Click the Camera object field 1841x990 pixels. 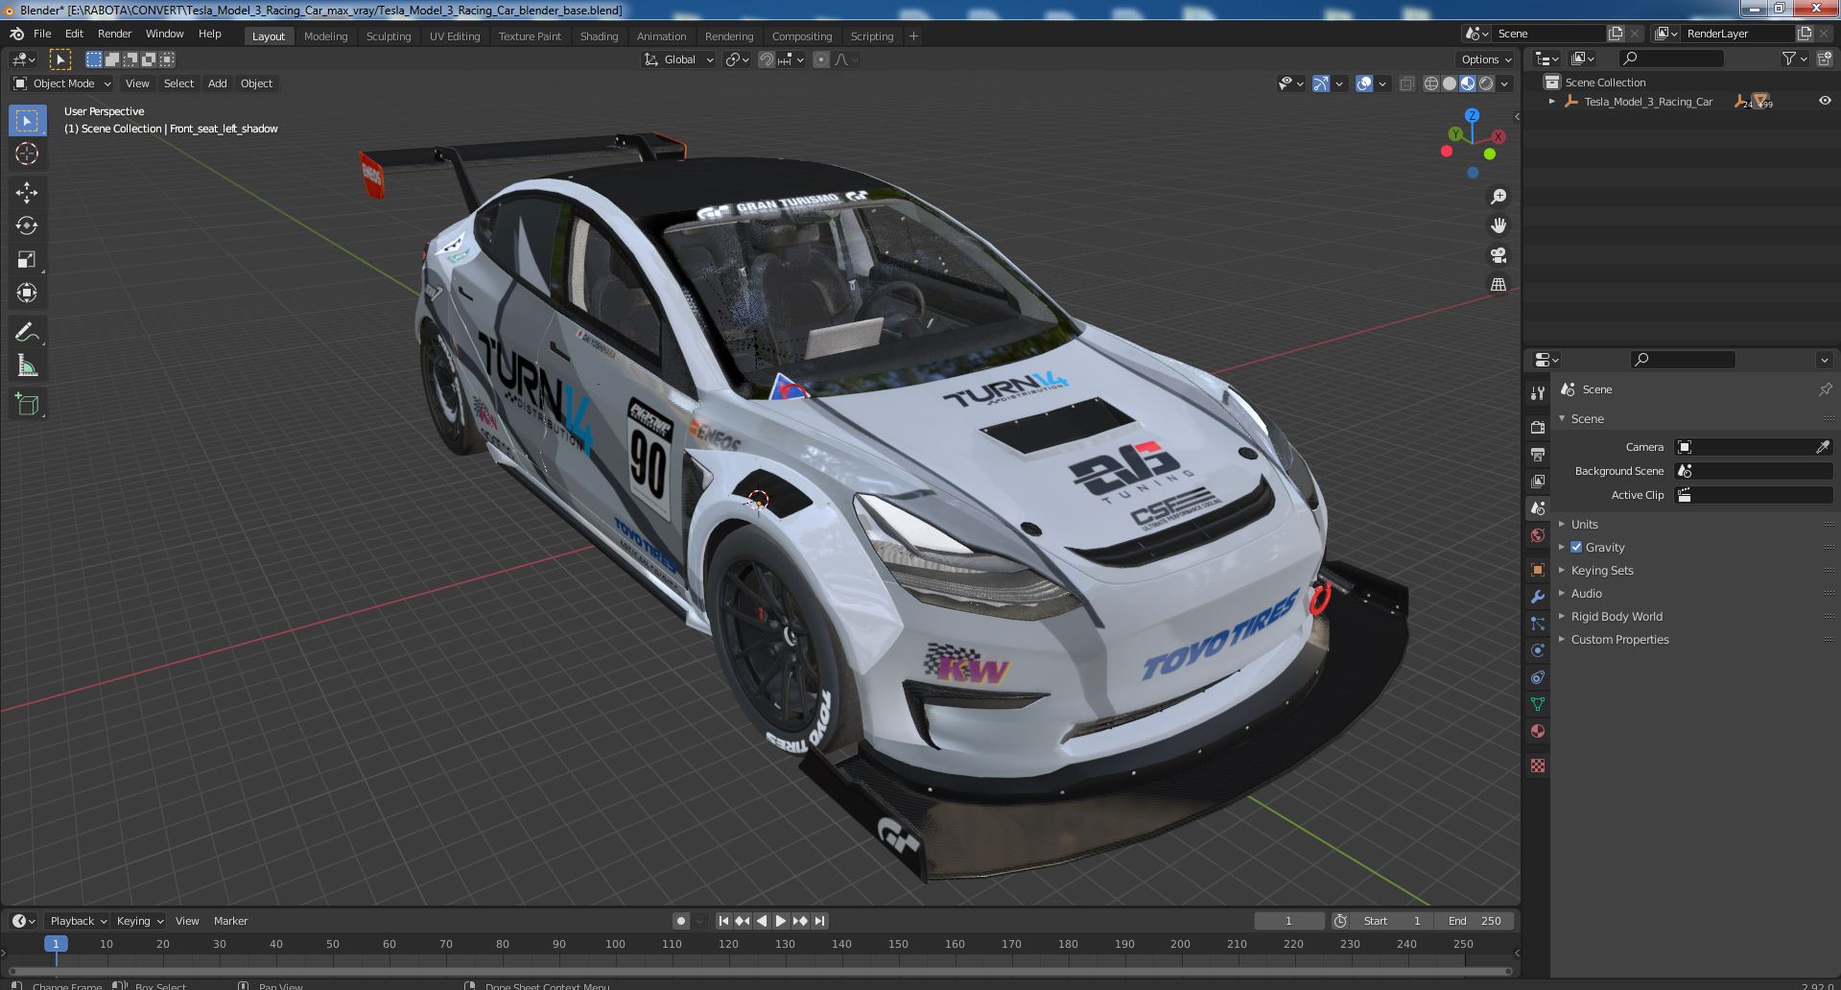1753,447
